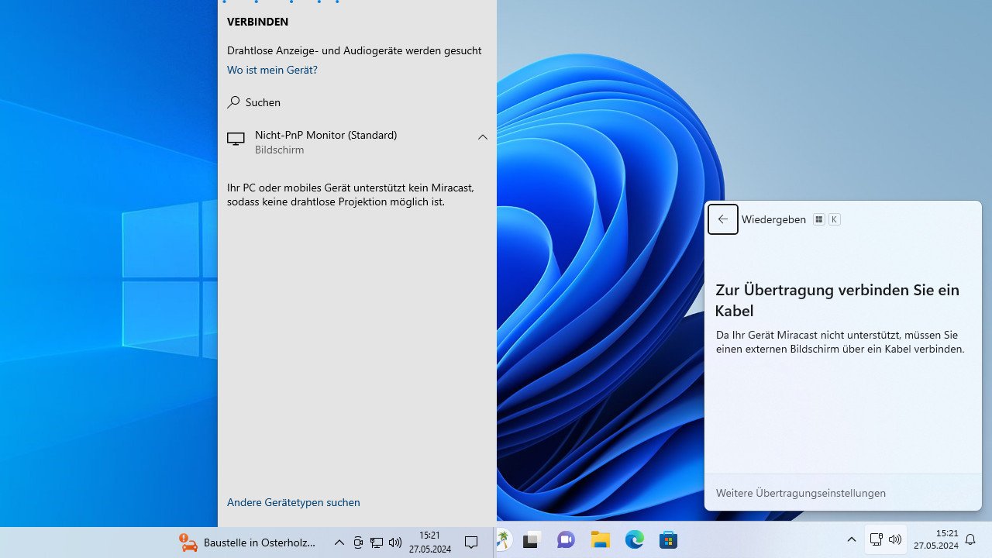The height and width of the screenshot is (558, 992).
Task: Click the Suchen search field
Action: [263, 102]
